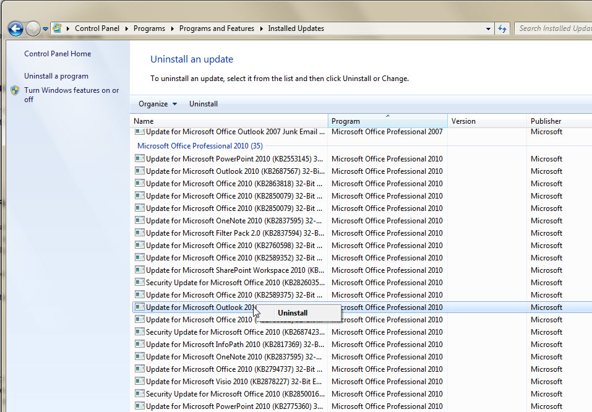Click icon of InfoPath 2010 KB2817369 update
Viewport: 592px width, 412px height.
coord(140,345)
